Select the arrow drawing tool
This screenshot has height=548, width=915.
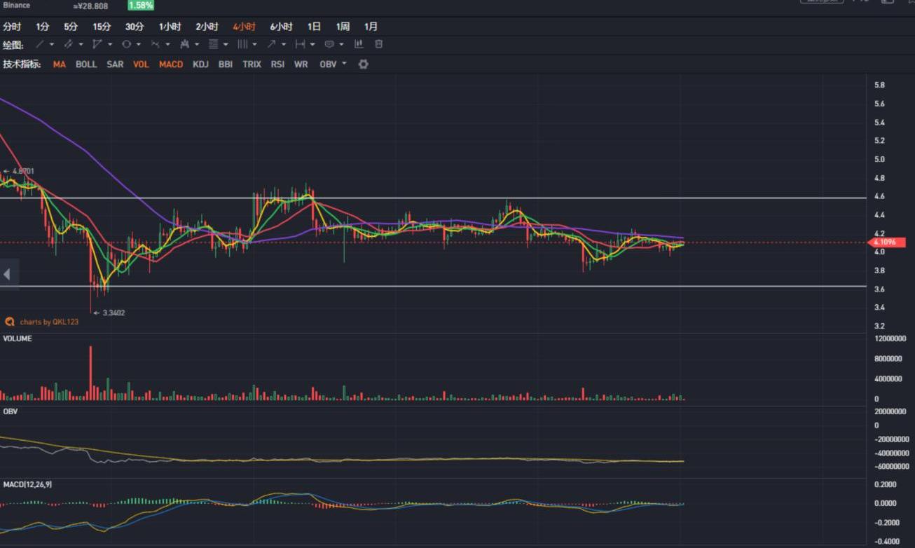(271, 44)
